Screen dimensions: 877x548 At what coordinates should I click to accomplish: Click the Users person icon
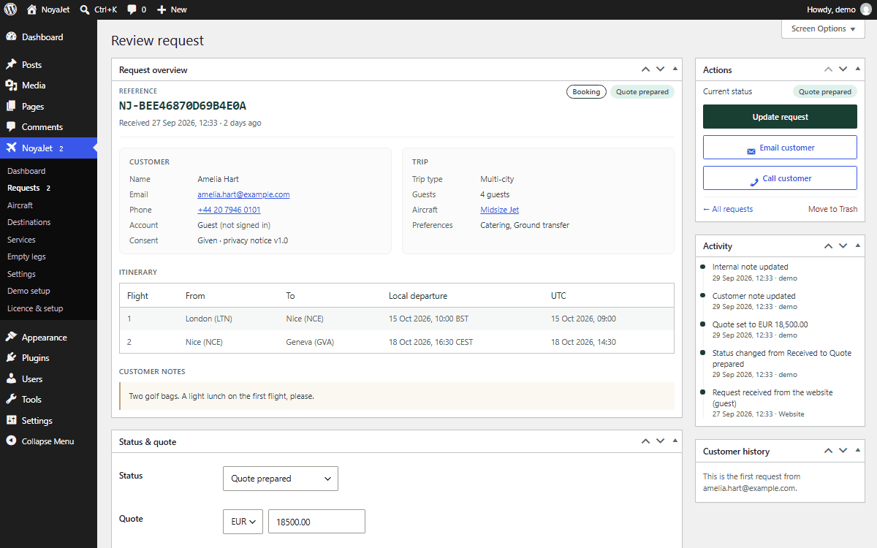tap(11, 378)
